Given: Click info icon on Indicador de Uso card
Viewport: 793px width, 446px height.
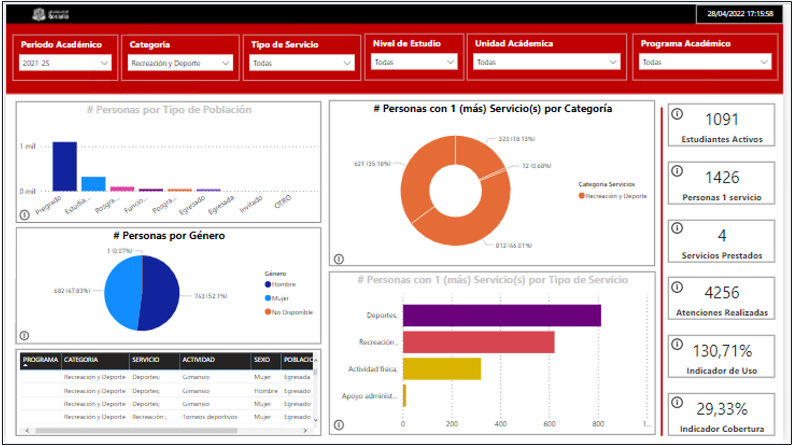Looking at the screenshot, I should click(677, 344).
